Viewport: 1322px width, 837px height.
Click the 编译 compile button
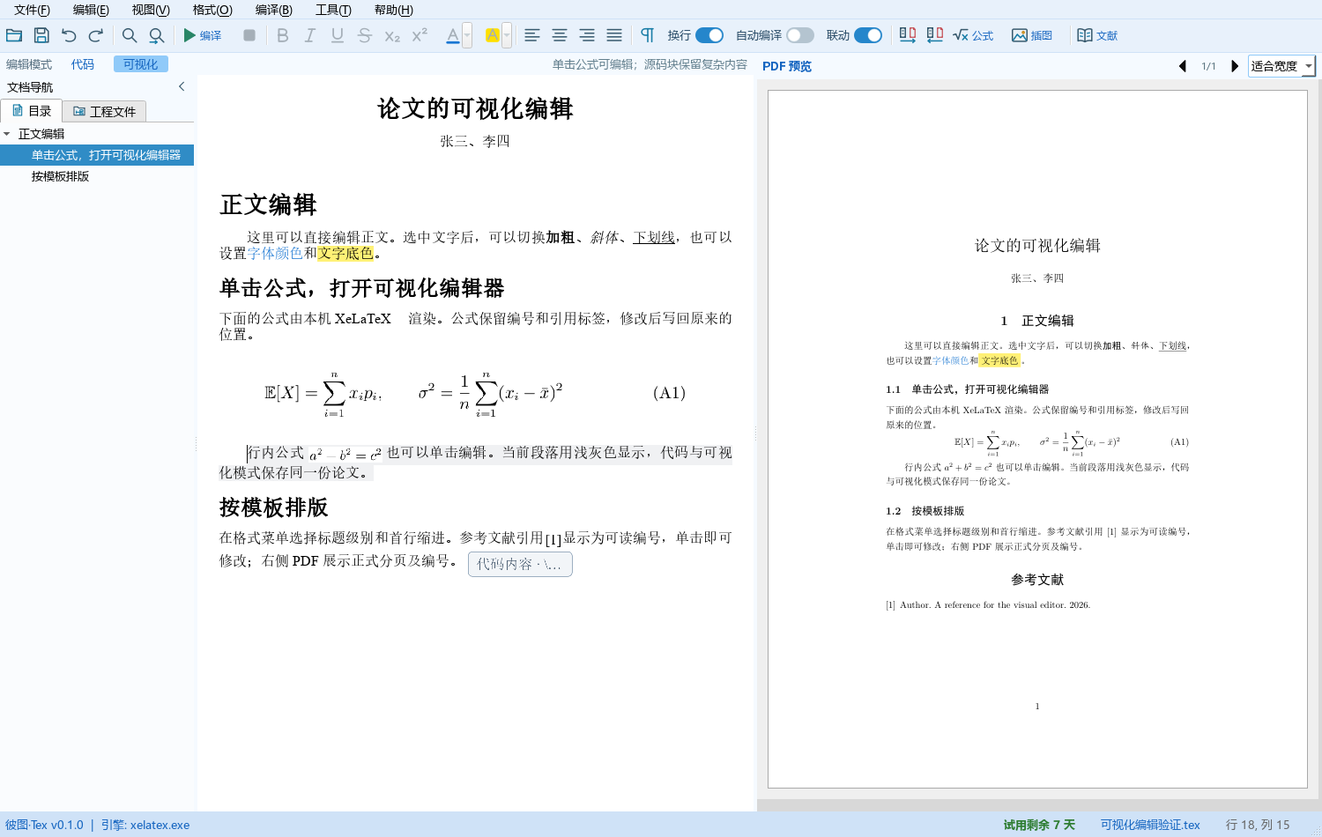click(203, 35)
